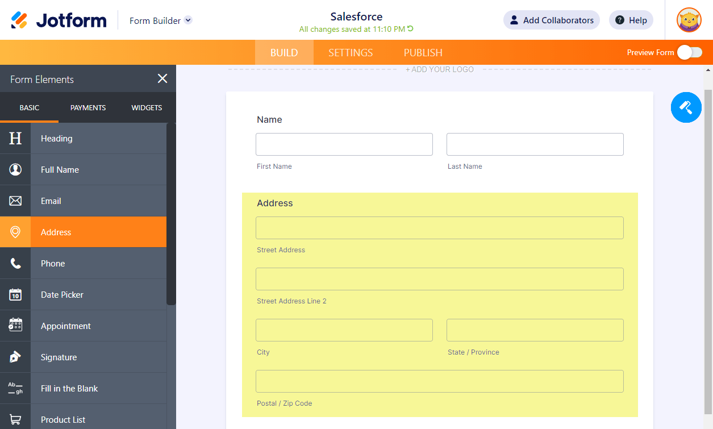The width and height of the screenshot is (713, 429).
Task: Click the State / Province input field
Action: click(535, 330)
